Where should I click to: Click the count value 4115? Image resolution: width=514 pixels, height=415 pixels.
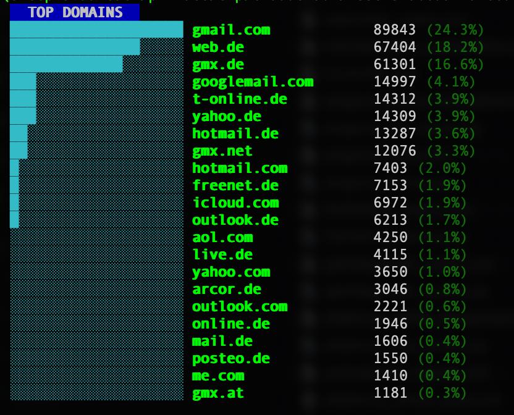pyautogui.click(x=390, y=254)
